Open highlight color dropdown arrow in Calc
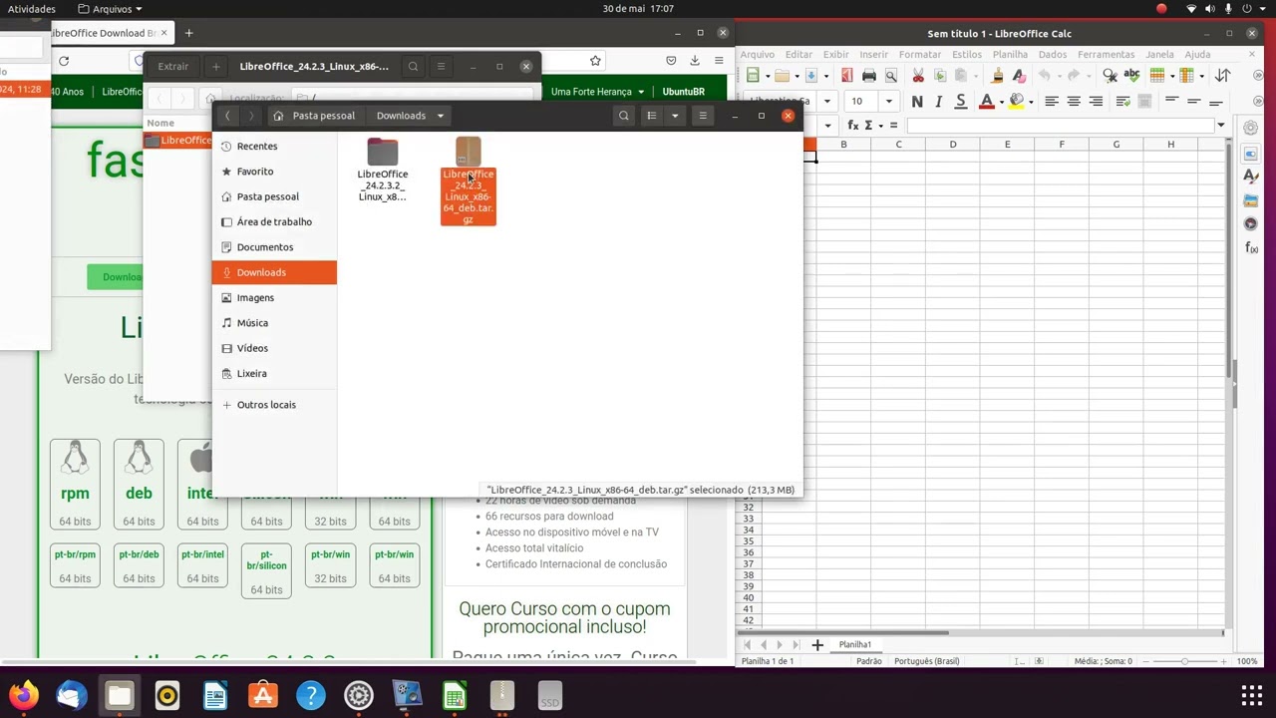This screenshot has width=1276, height=718. 1031,102
